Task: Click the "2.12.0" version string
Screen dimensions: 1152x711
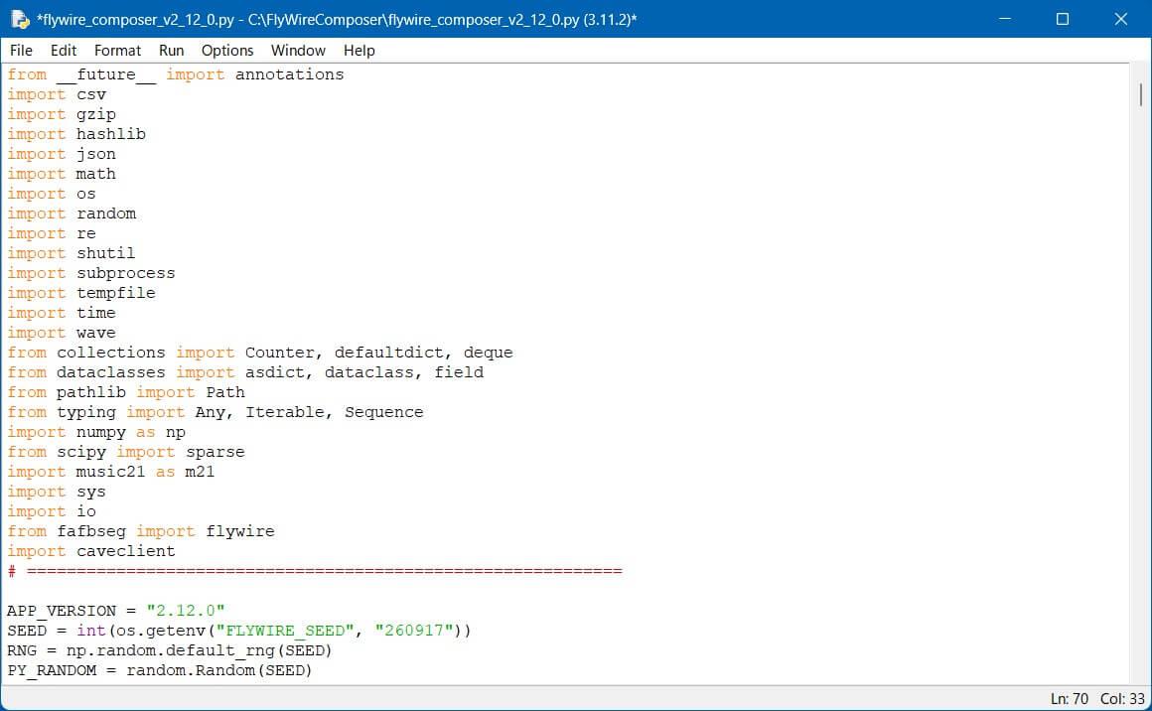Action: click(x=185, y=611)
